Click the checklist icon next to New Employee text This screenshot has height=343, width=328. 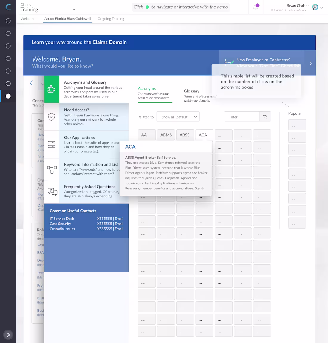coord(229,62)
